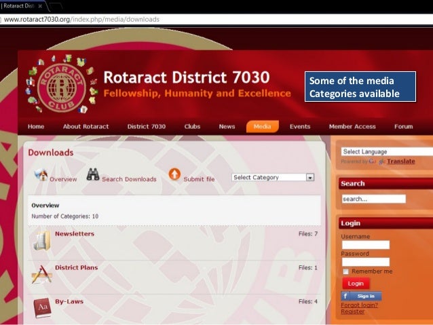Click the Downloads page heading
433x325 pixels.
51,153
